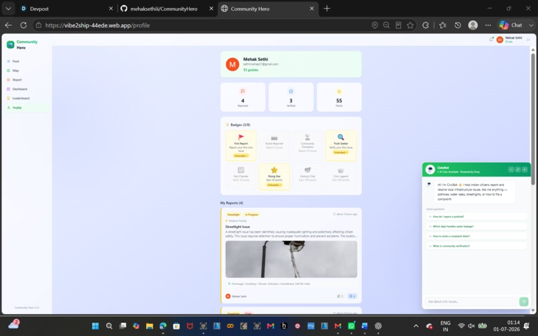Click Mehak Sethi profile avatar on card
538x336 pixels.
[228, 296]
